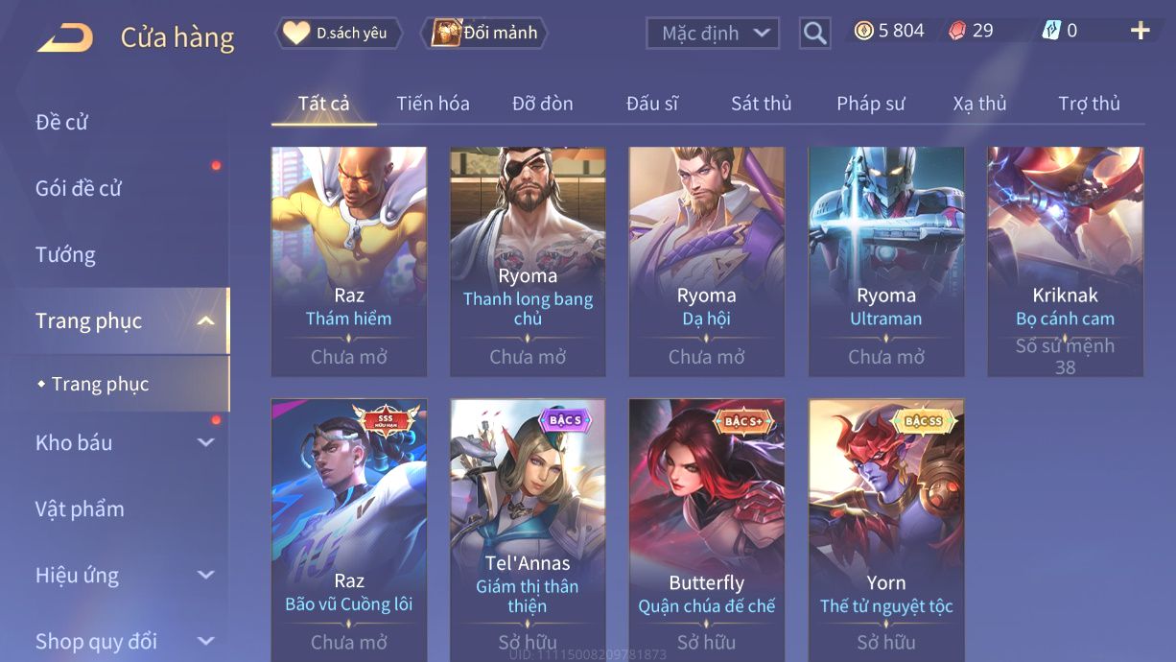The image size is (1176, 662).
Task: Click the back arrow icon
Action: click(65, 37)
